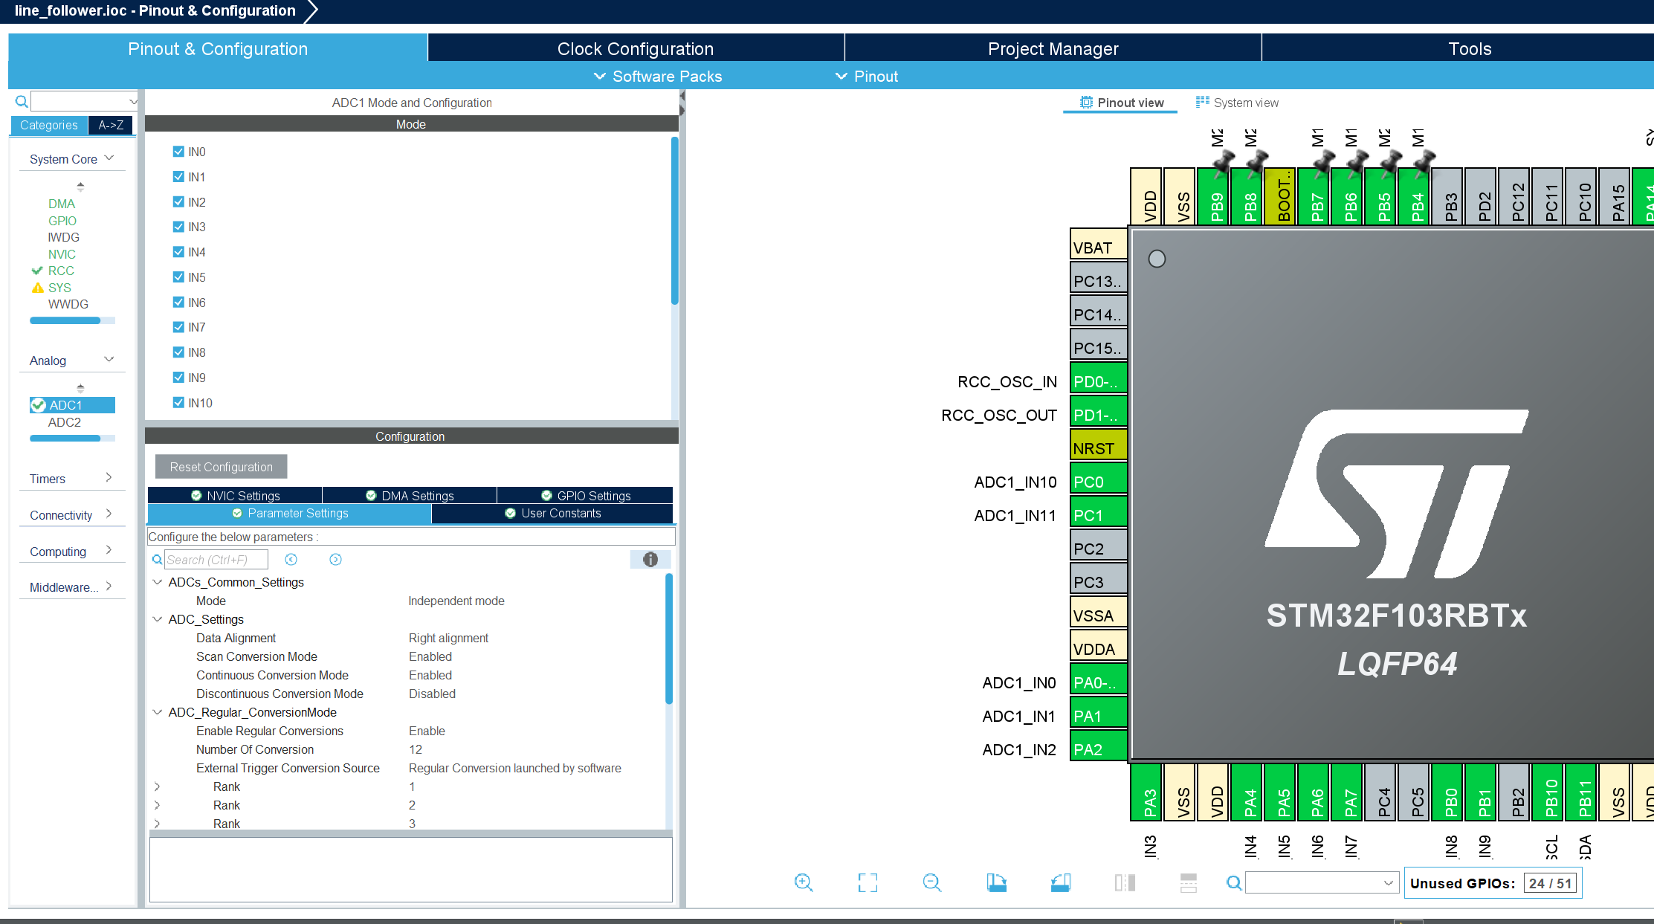Image resolution: width=1654 pixels, height=924 pixels.
Task: Toggle the IN5 channel checkbox
Action: point(178,277)
